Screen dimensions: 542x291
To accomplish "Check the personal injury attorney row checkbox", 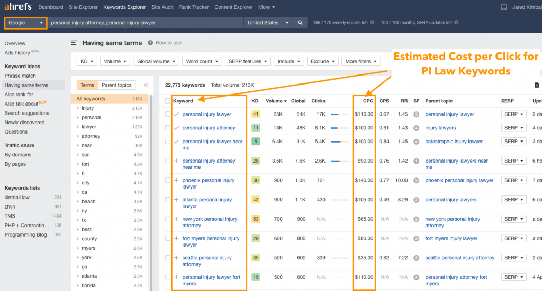I will tap(168, 128).
